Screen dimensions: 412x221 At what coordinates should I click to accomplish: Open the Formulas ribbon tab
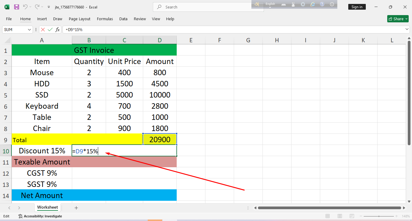coord(105,19)
